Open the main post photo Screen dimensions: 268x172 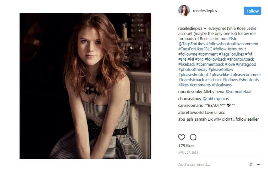[x=85, y=86]
